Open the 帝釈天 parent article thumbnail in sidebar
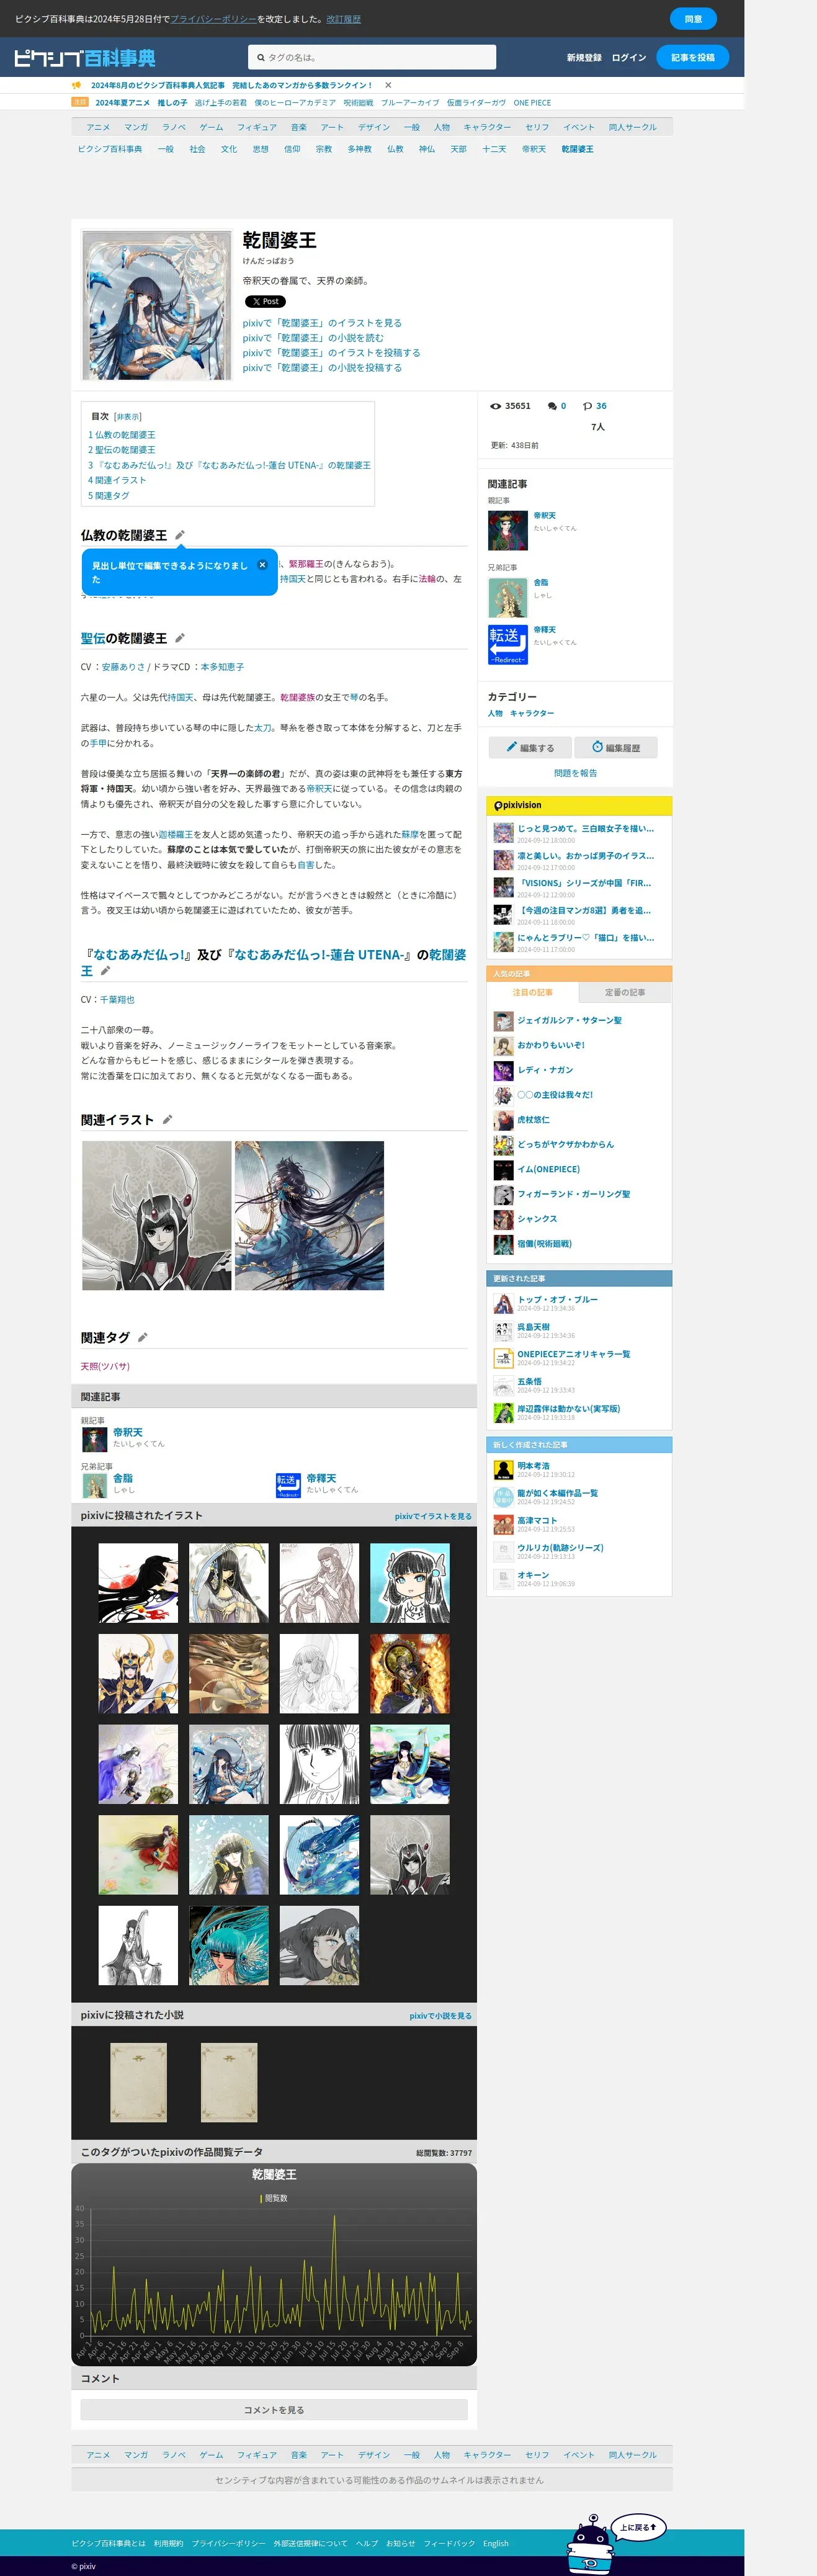This screenshot has width=817, height=2576. 508,530
